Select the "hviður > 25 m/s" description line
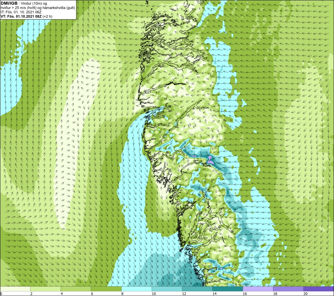334x296 pixels. tap(38, 8)
